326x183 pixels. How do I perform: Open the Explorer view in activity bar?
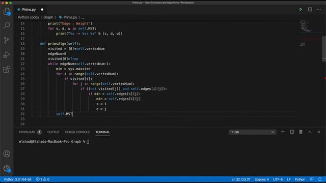[7, 11]
